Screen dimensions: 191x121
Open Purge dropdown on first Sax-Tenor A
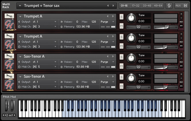[x=113, y=62]
